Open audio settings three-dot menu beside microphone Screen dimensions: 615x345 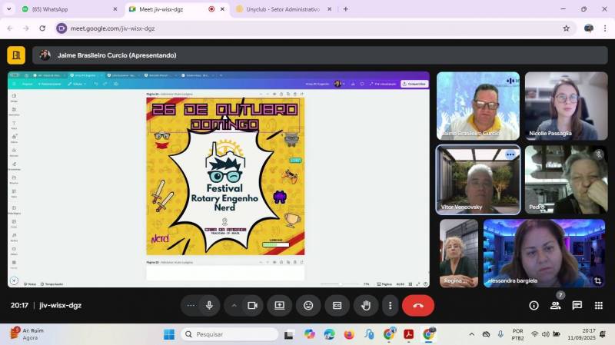[x=191, y=305]
